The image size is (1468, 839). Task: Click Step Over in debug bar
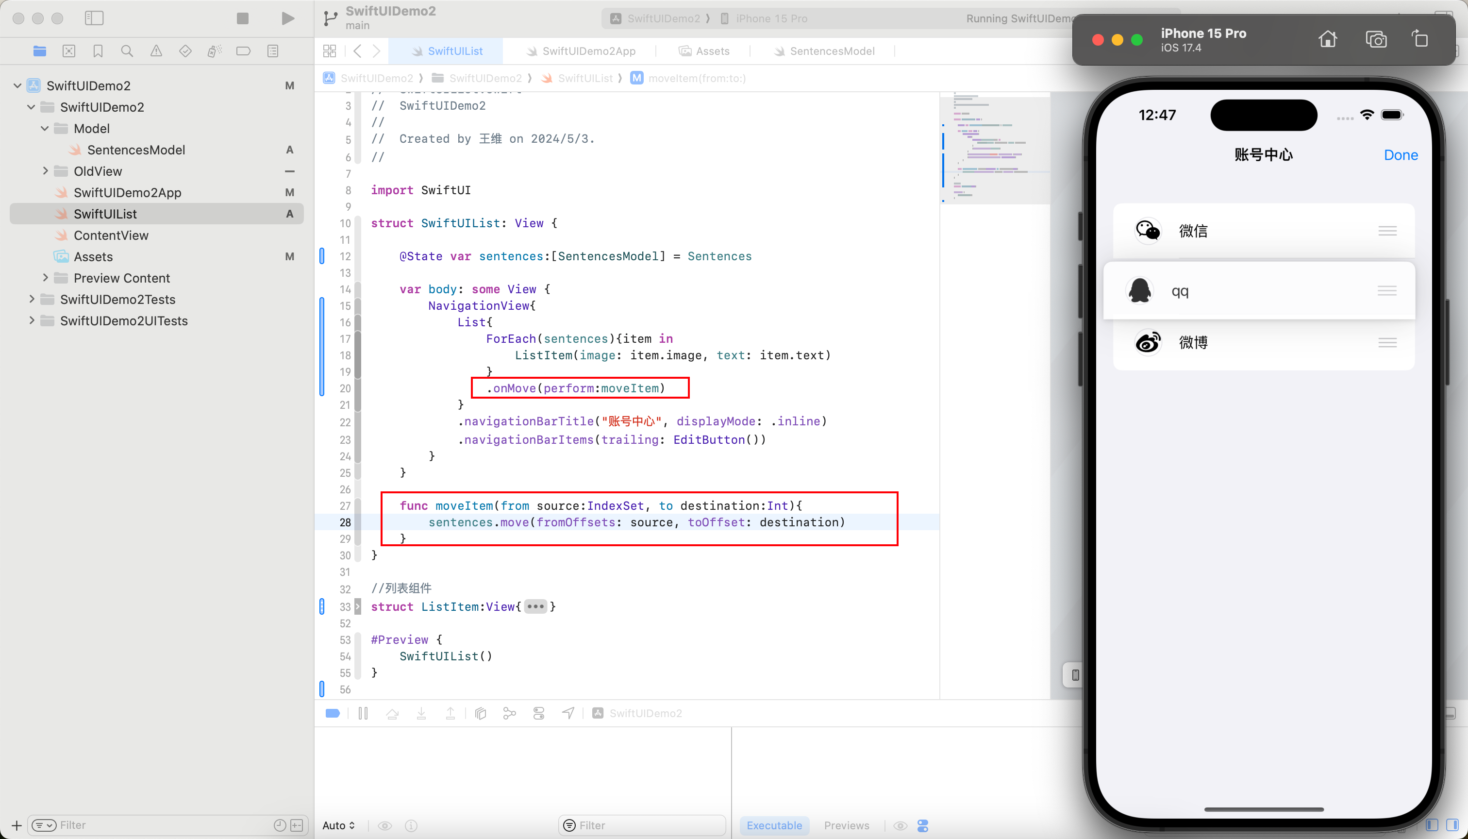[x=392, y=714]
